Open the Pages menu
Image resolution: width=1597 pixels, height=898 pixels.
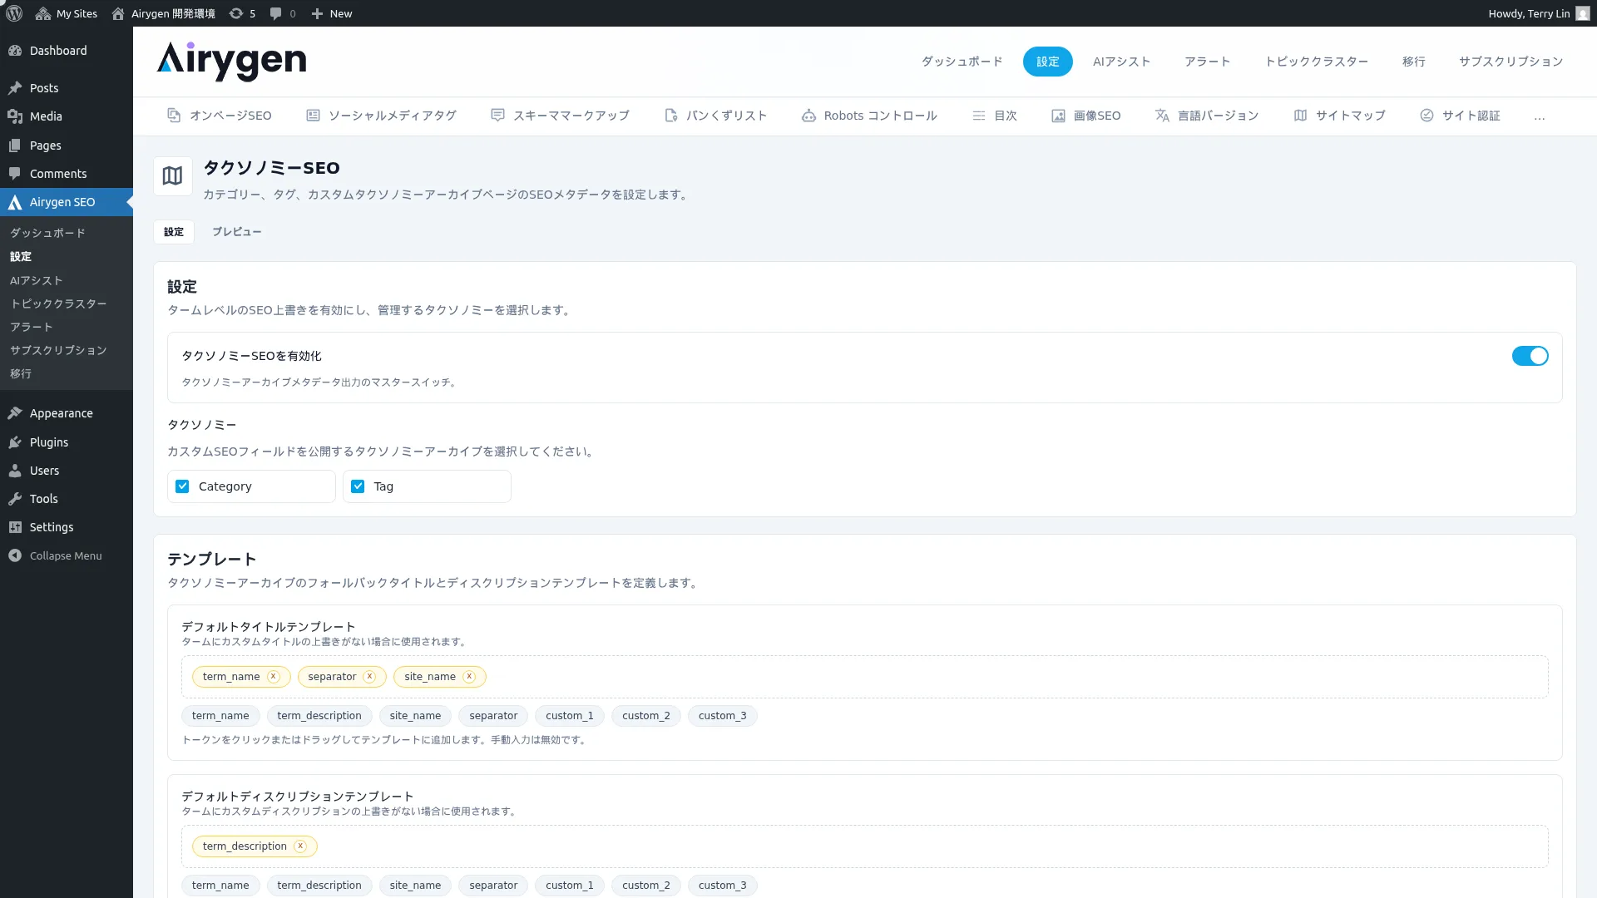tap(67, 146)
